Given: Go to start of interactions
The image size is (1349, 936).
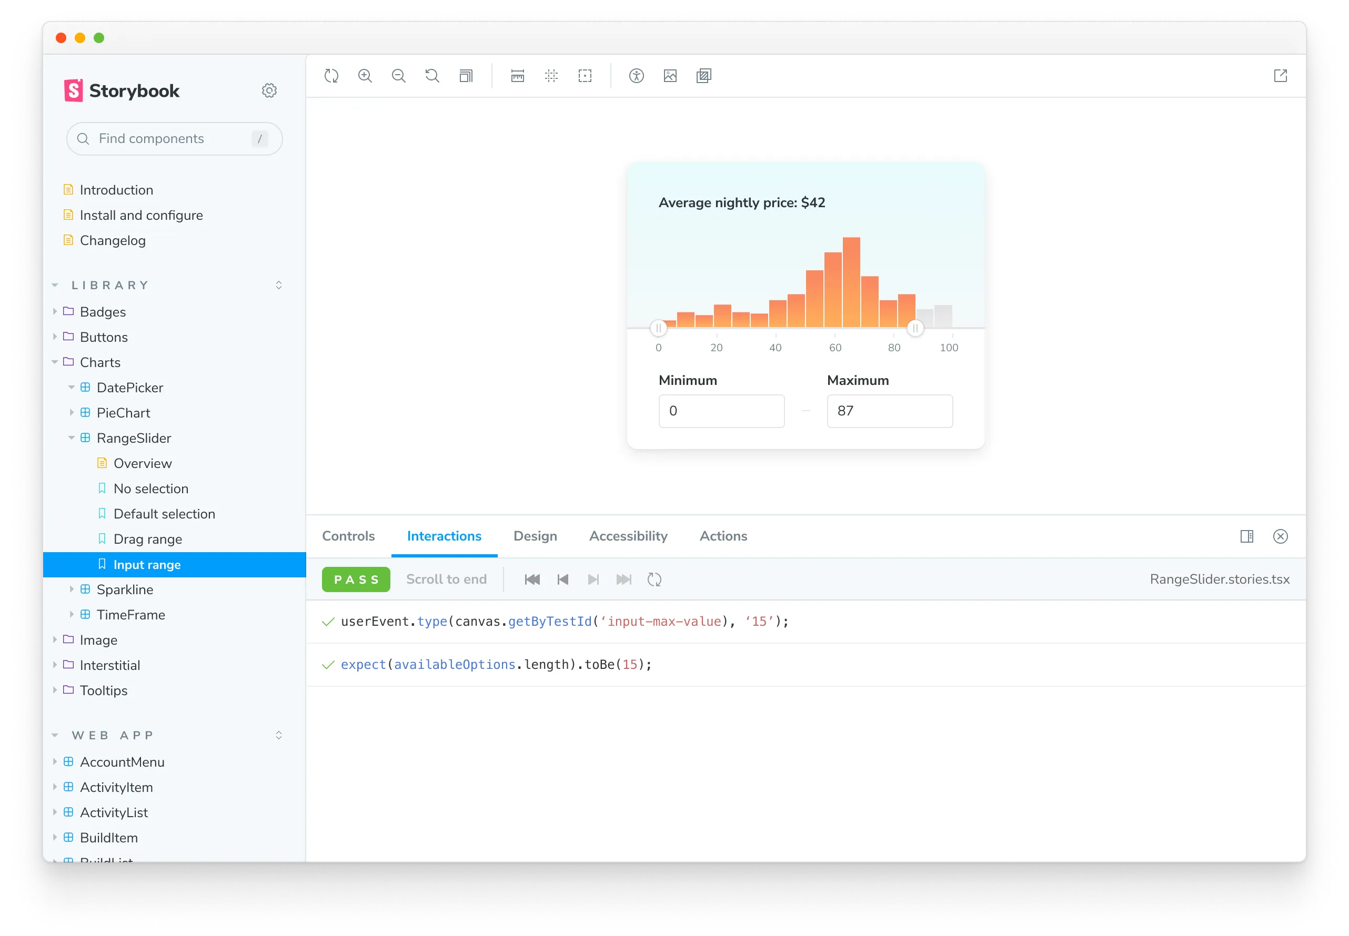Looking at the screenshot, I should [532, 579].
